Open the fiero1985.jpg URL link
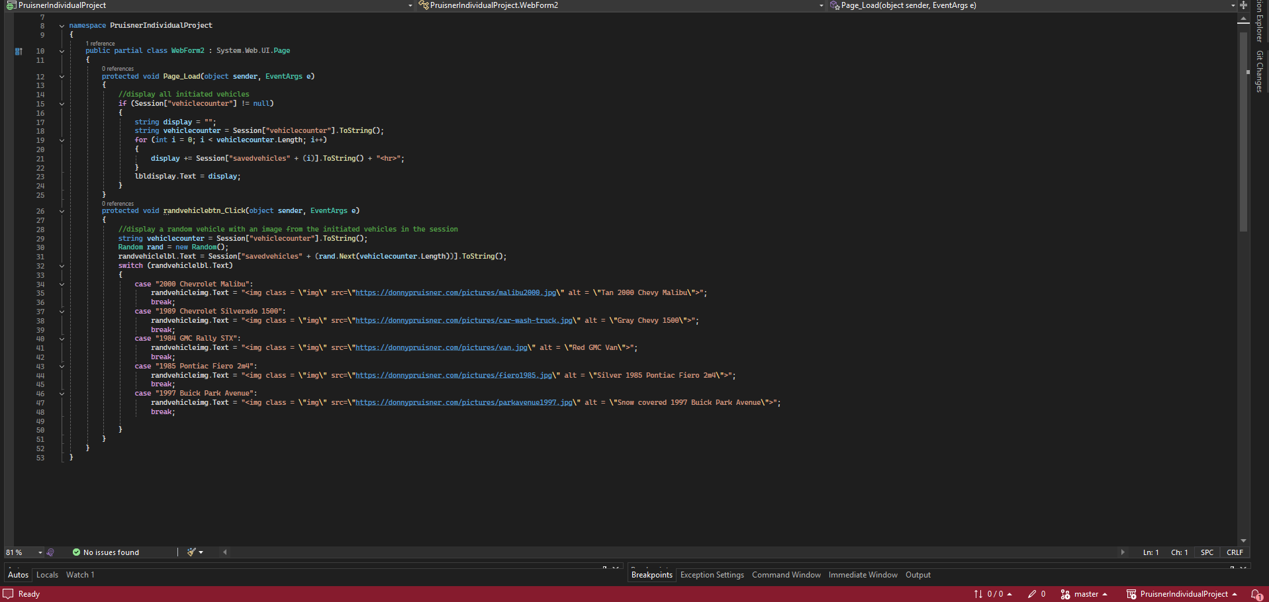1269x602 pixels. (453, 376)
